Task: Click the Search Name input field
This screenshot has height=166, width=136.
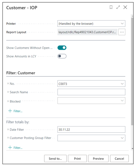Action: [x=91, y=92]
